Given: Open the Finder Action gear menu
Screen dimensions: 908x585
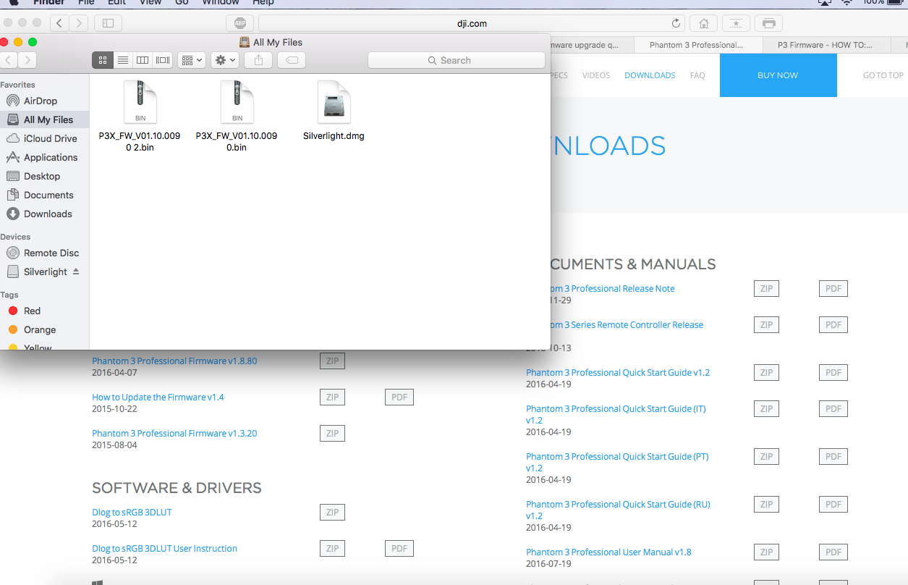Looking at the screenshot, I should 224,60.
